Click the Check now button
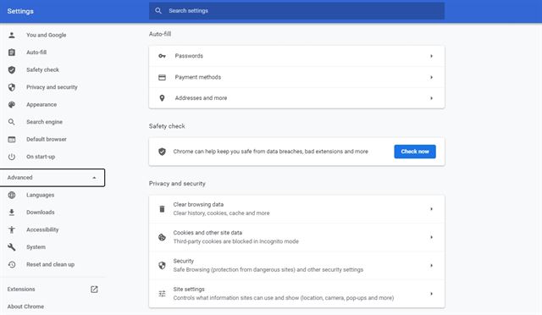Image resolution: width=542 pixels, height=315 pixels. [x=415, y=152]
